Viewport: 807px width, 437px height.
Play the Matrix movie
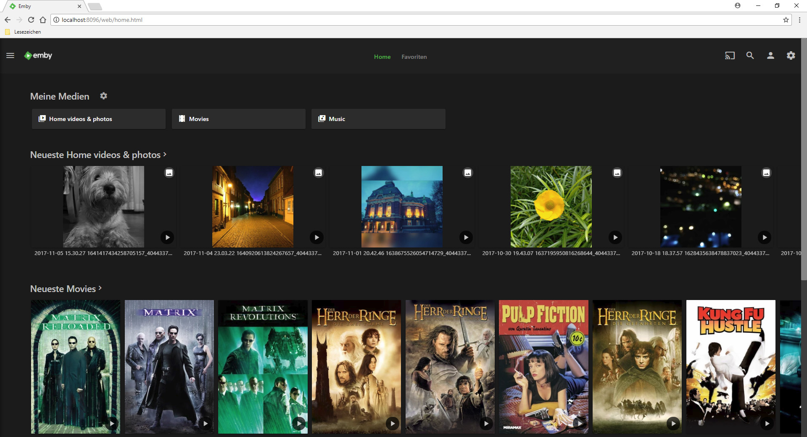tap(206, 424)
